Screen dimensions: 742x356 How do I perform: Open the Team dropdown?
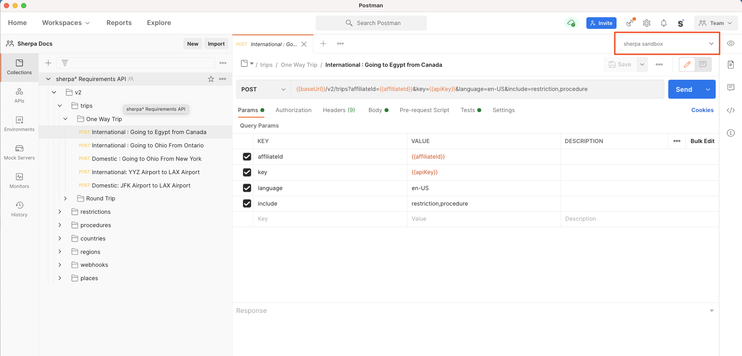716,23
